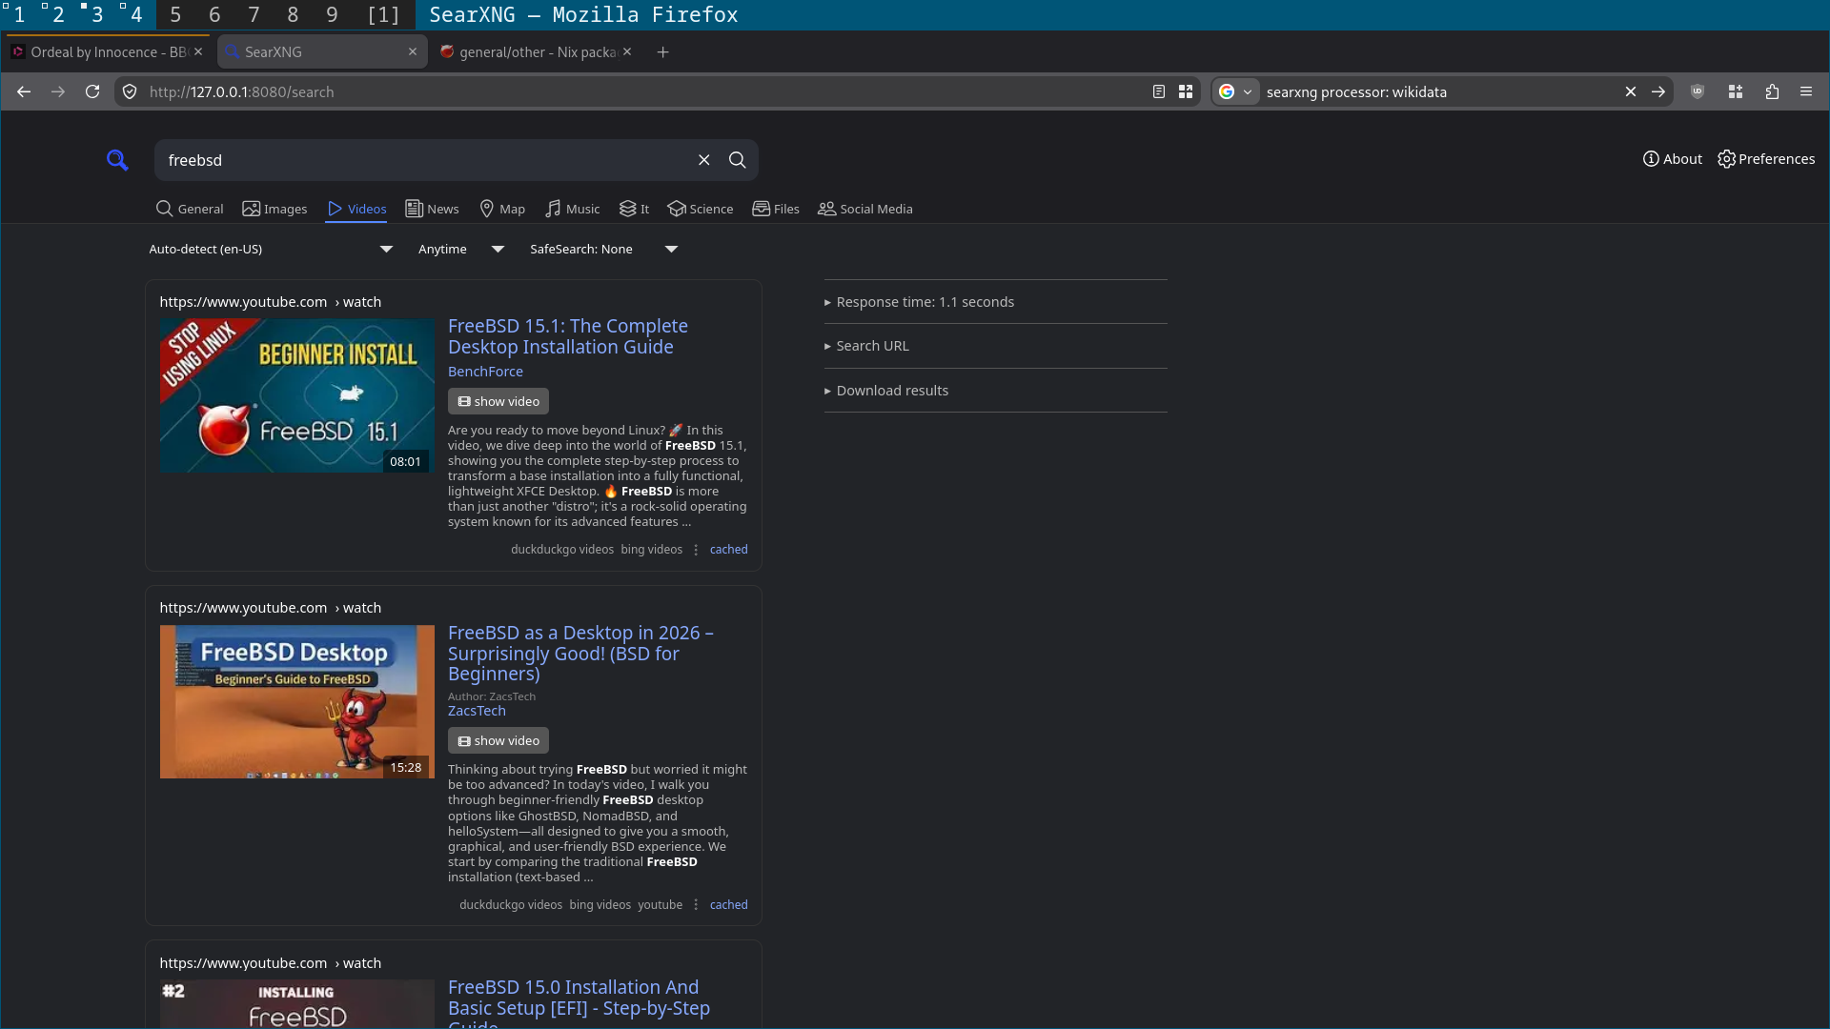Screen dimensions: 1830x1029
Task: Open FreeBSD as a Desktop in 2026 link
Action: (x=580, y=653)
